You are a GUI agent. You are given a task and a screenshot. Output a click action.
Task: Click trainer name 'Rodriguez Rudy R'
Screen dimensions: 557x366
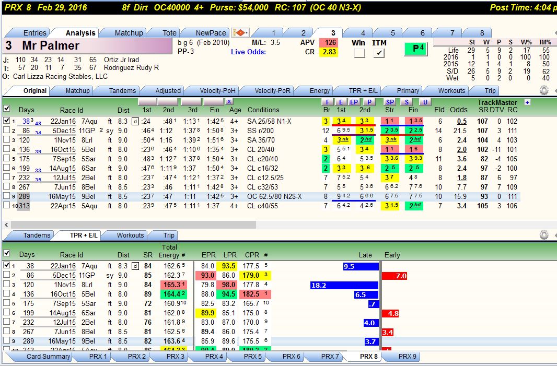pos(131,67)
